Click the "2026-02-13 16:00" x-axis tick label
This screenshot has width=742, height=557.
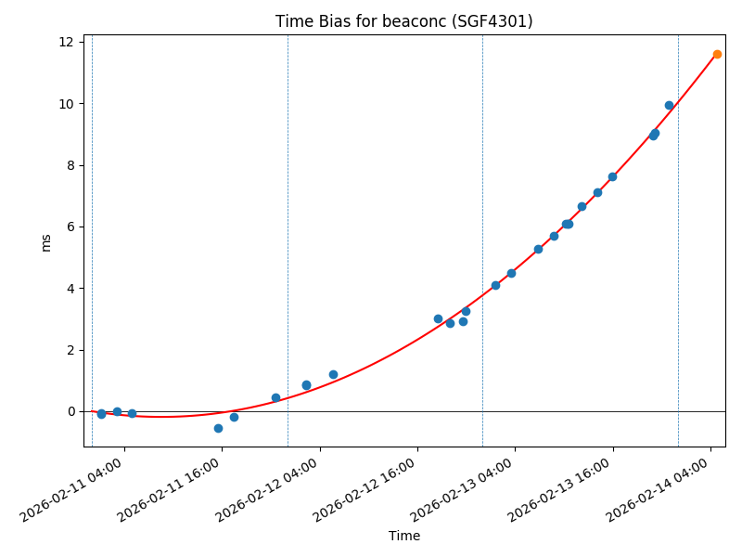pos(562,488)
